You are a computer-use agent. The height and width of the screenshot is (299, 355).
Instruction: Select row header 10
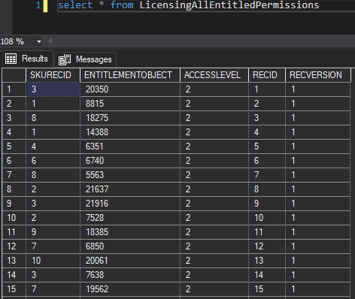(14, 218)
